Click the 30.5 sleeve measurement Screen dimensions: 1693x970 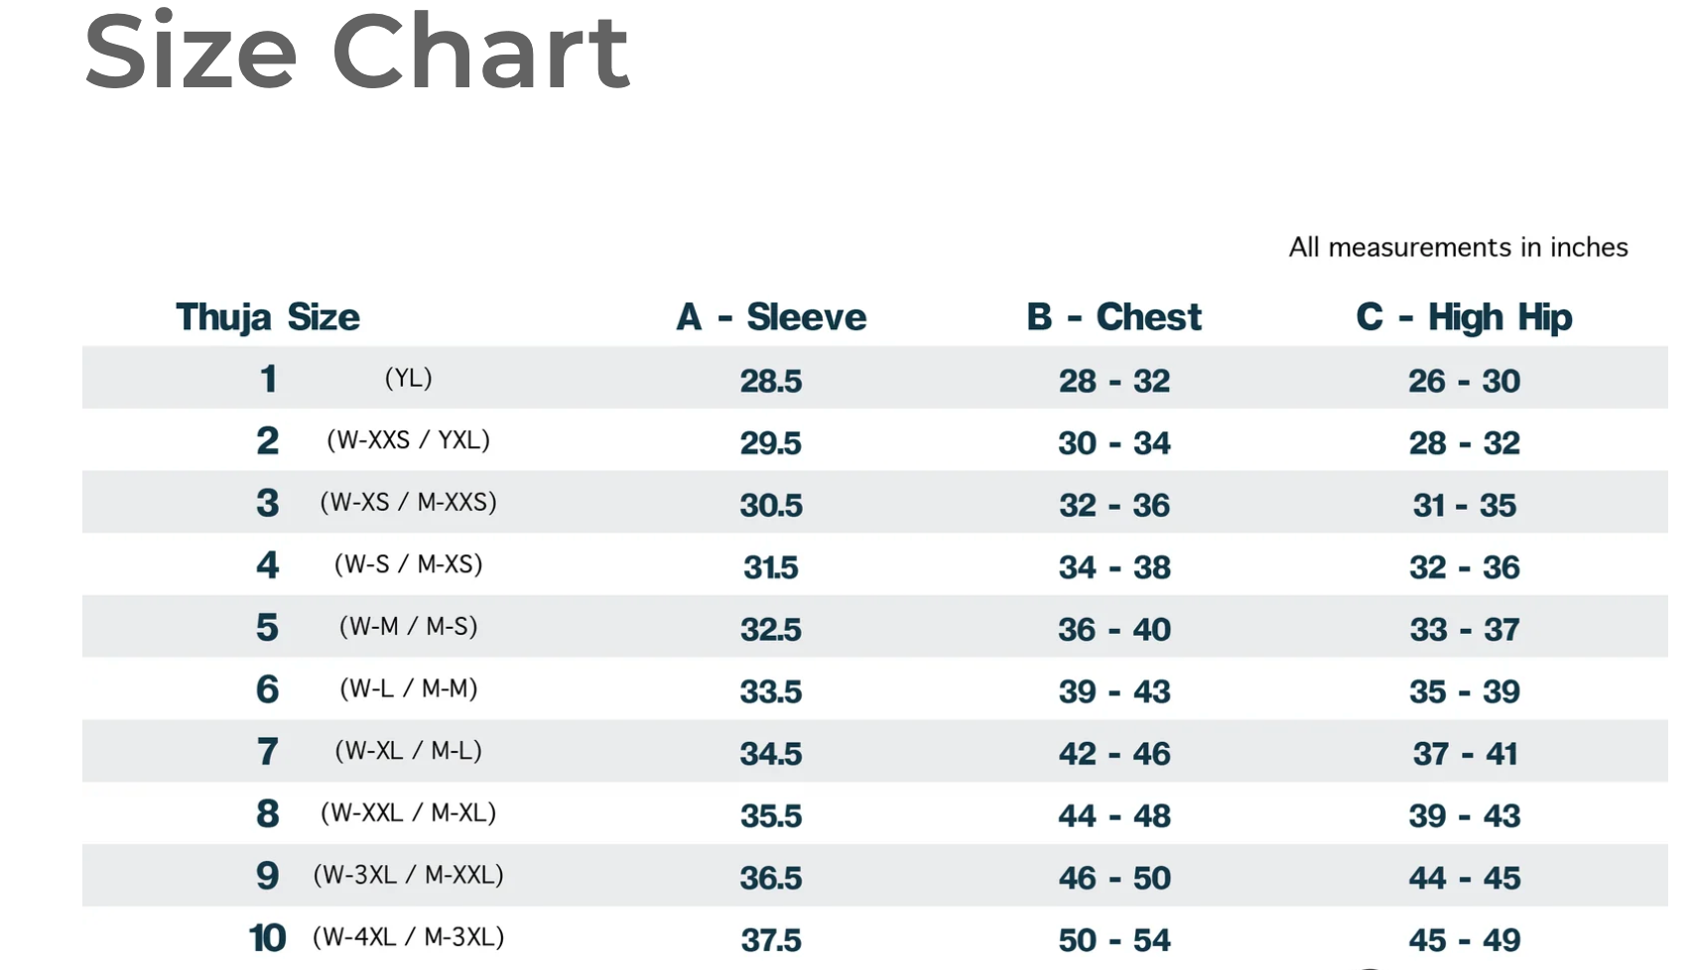(771, 506)
